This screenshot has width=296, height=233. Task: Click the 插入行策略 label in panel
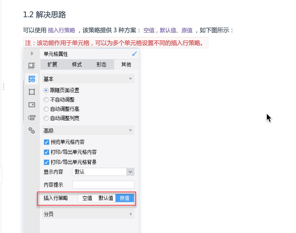click(56, 198)
